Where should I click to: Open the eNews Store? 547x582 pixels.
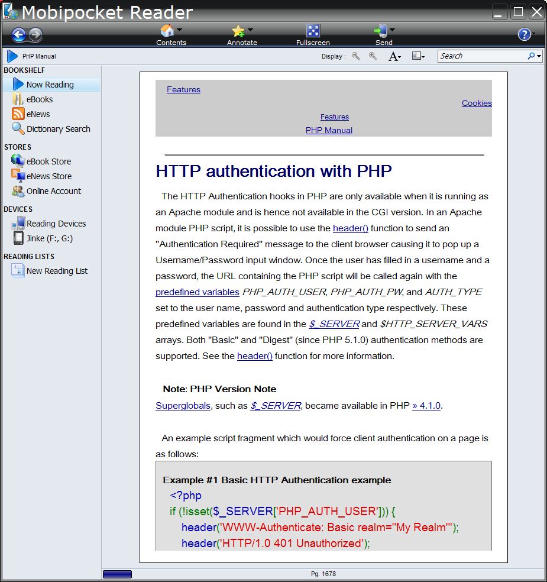click(x=49, y=176)
